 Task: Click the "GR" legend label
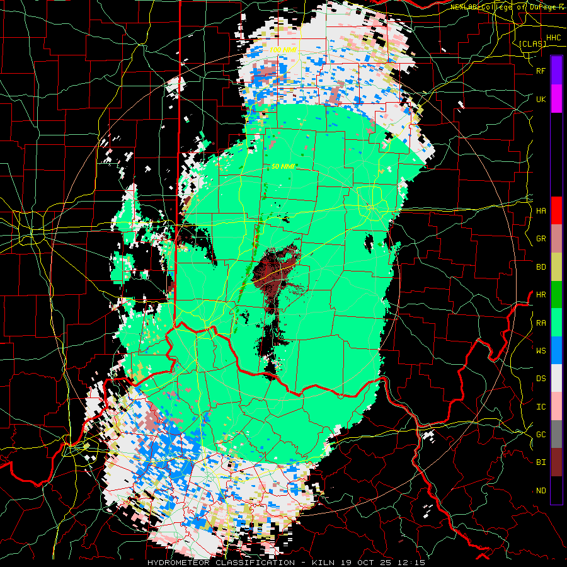click(541, 239)
